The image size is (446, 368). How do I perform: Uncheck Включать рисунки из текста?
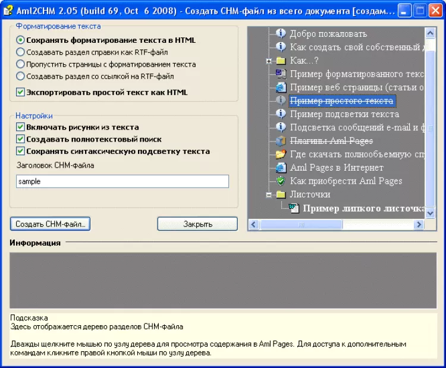pos(20,127)
